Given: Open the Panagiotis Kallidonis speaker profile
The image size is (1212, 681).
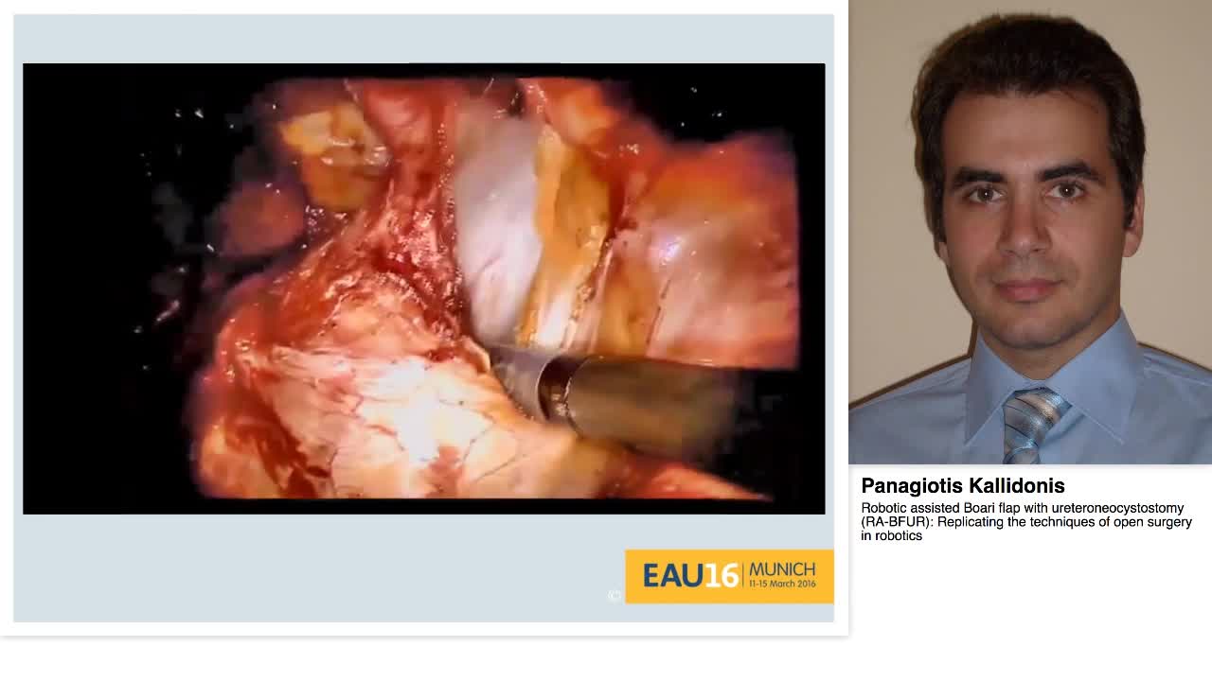Looking at the screenshot, I should click(963, 486).
